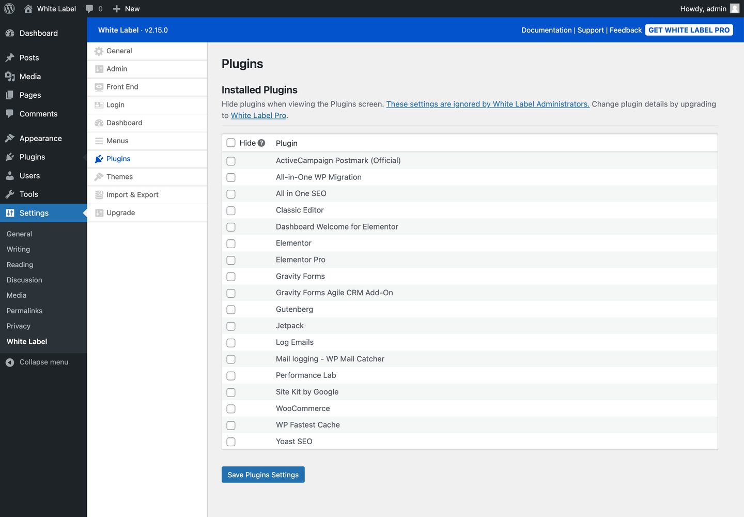Screen dimensions: 744x517
Task: Click the plus icon next to New
Action: point(117,9)
